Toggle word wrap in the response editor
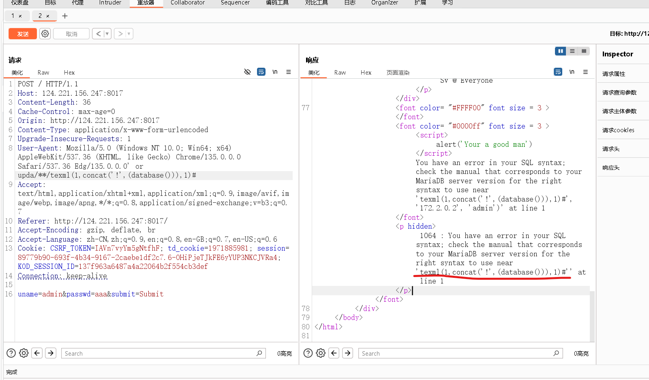 [558, 71]
